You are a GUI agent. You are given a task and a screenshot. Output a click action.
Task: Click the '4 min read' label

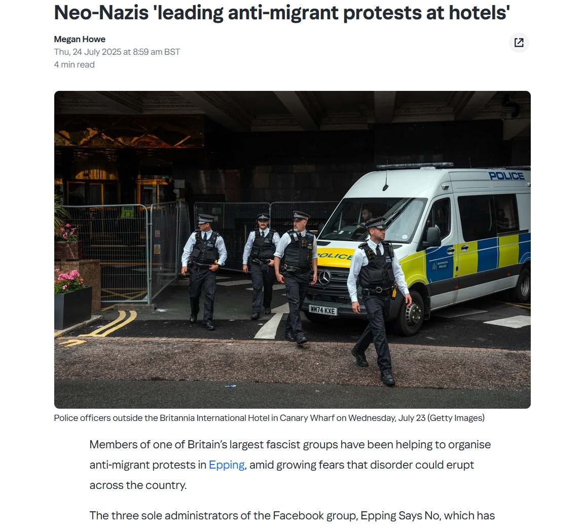point(75,64)
